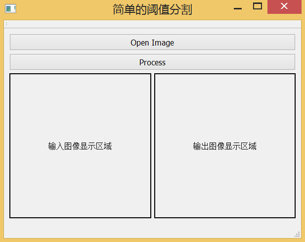Maximize the 简单的阈值分割 window
Screen dimensions: 305x242
pyautogui.click(x=258, y=6)
